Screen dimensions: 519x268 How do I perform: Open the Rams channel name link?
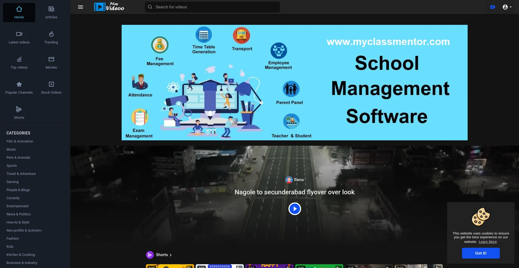click(x=299, y=180)
